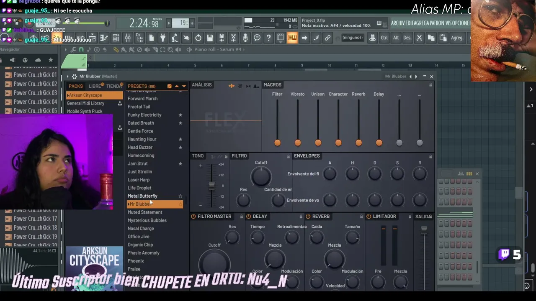The height and width of the screenshot is (301, 536).
Task: Open the TIENDA tab
Action: click(114, 86)
